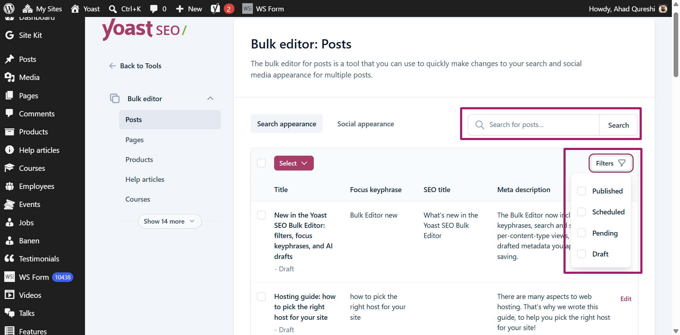This screenshot has height=335, width=680.
Task: Click the Banen person icon
Action: [x=10, y=241]
